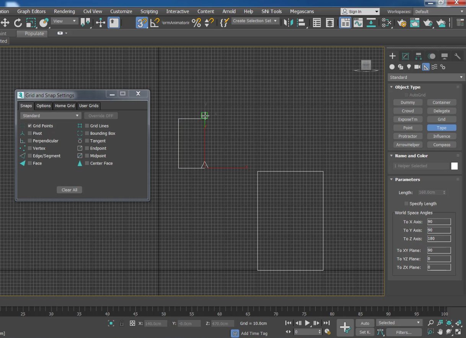Screen dimensions: 466x338
Task: Enable the Midpoint snap checkbox
Action: pyautogui.click(x=87, y=156)
